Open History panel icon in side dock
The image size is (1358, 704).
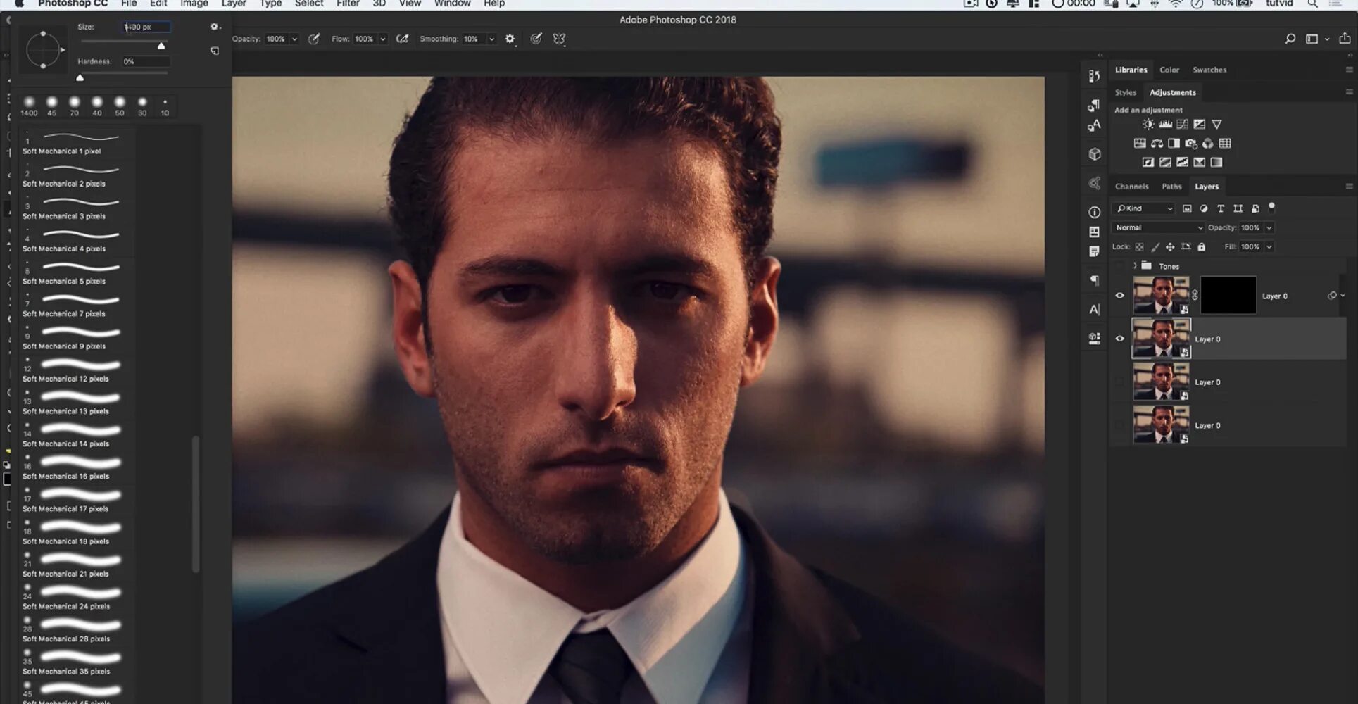click(1094, 76)
